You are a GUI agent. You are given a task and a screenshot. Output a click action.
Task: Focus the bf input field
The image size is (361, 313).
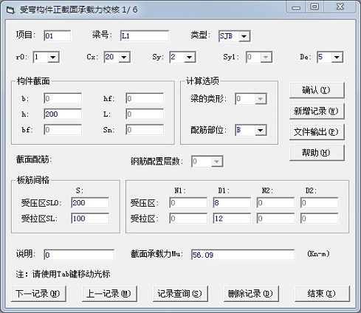point(63,130)
